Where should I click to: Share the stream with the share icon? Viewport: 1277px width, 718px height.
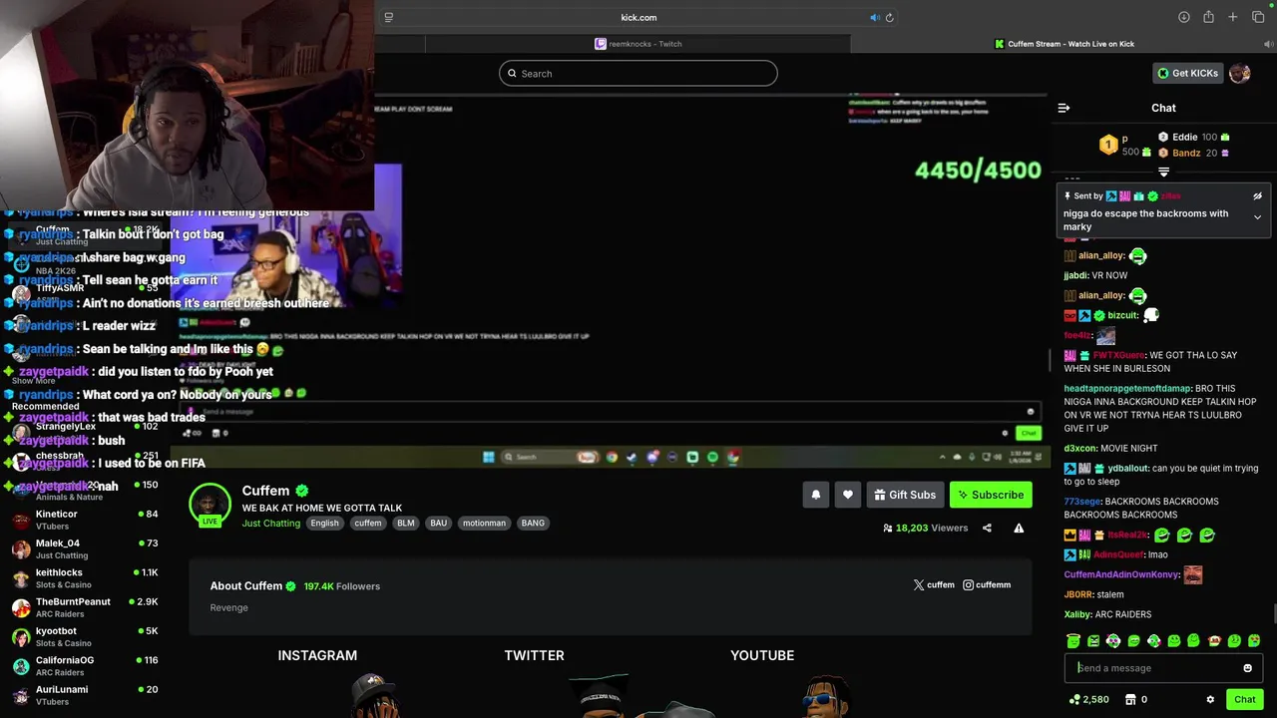pos(987,528)
